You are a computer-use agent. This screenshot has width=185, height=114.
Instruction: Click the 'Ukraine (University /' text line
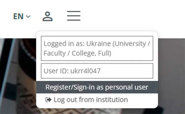(118, 44)
